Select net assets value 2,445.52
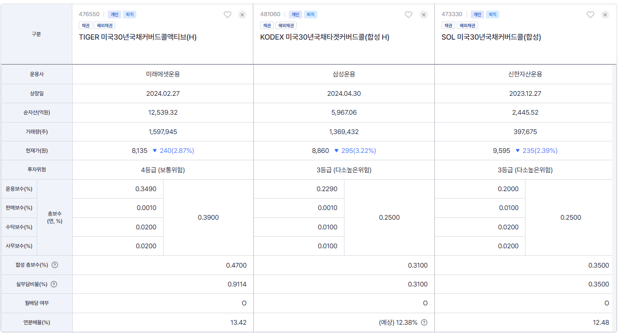 coord(525,112)
